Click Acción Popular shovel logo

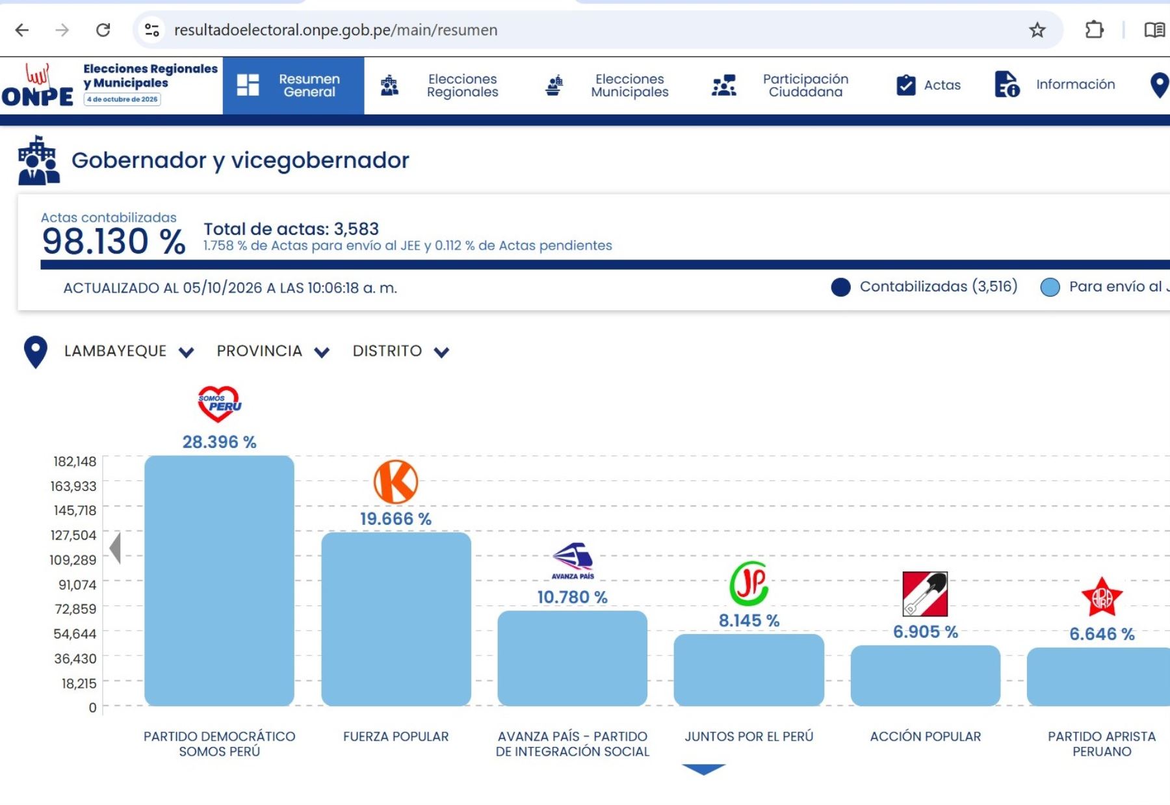coord(925,594)
